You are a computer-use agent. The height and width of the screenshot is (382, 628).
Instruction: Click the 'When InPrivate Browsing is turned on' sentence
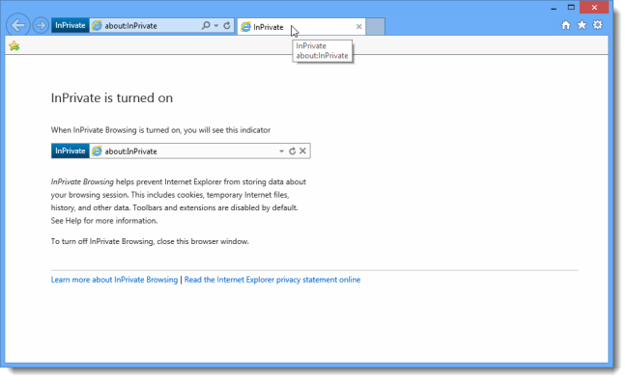(160, 130)
